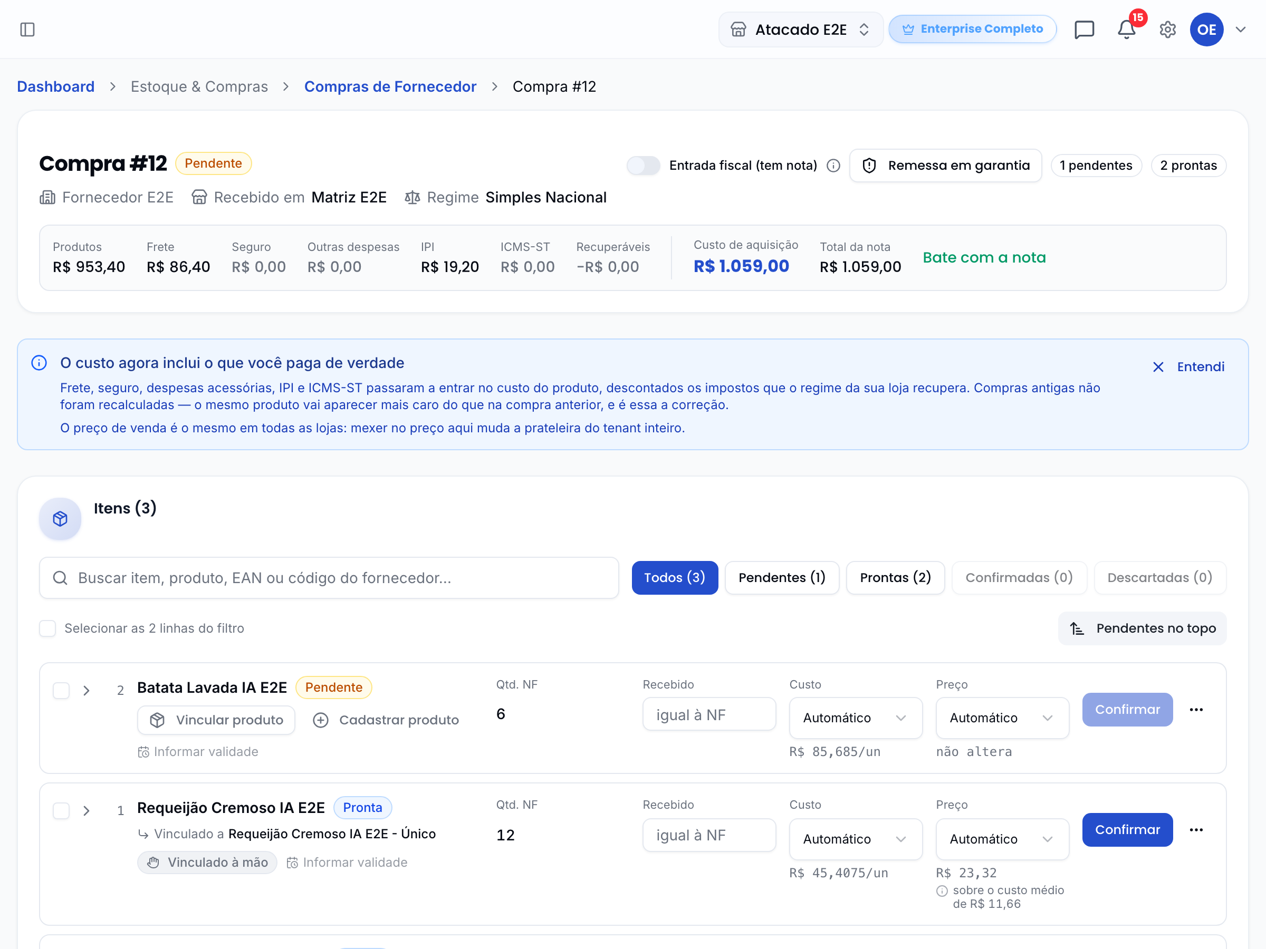Click info icon beside Entrada fiscal
Image resolution: width=1266 pixels, height=949 pixels.
click(833, 166)
